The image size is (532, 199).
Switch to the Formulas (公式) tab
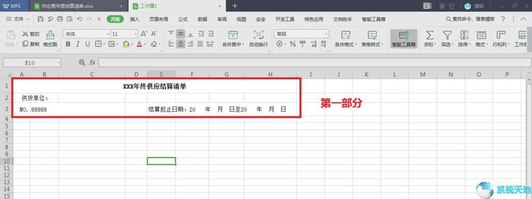tap(183, 19)
